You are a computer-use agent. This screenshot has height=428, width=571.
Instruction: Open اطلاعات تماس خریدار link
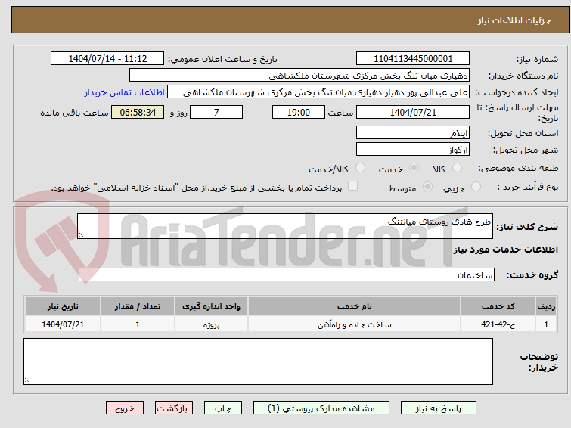tap(125, 92)
